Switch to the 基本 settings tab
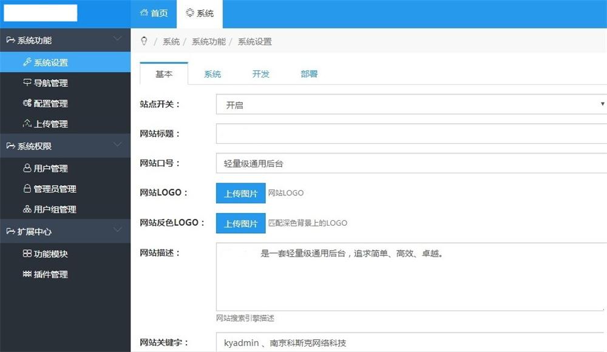The height and width of the screenshot is (352, 607). coord(164,73)
